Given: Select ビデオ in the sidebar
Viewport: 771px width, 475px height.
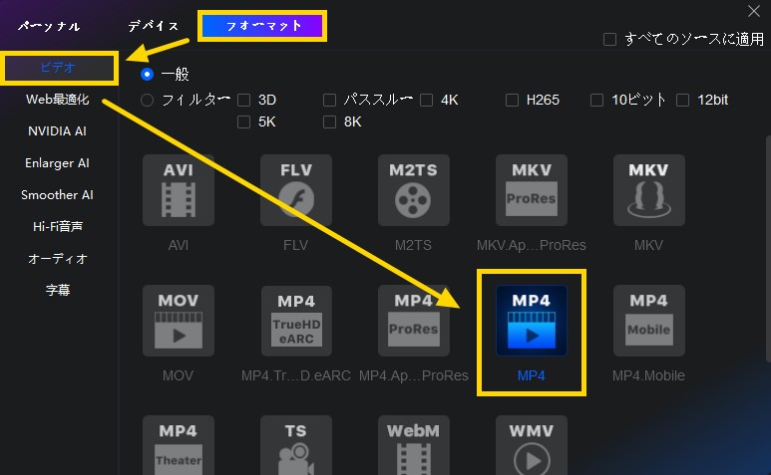Looking at the screenshot, I should click(59, 68).
